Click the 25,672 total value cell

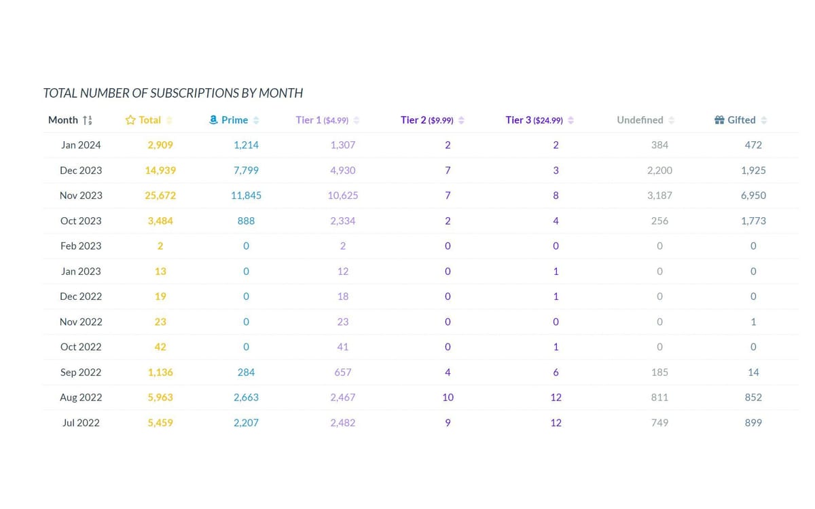pos(160,195)
